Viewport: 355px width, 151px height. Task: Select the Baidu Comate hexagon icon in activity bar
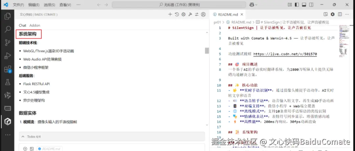(x=8, y=121)
